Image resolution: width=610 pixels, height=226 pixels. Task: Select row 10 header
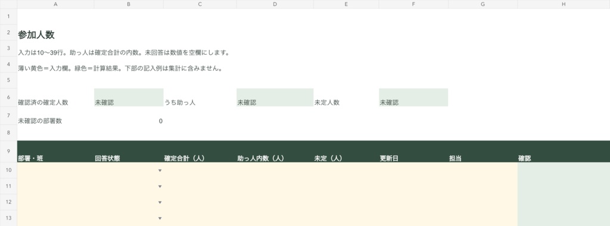pyautogui.click(x=8, y=171)
